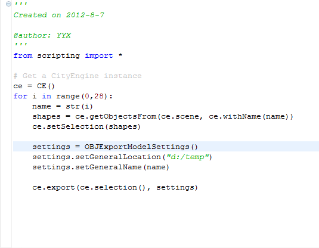Click the '# Get a CityEngine instance' comment

(x=78, y=76)
